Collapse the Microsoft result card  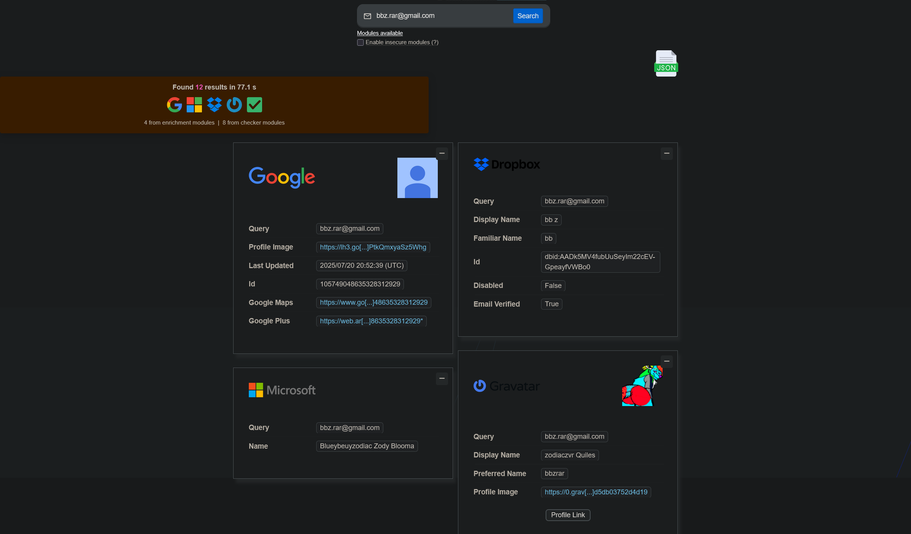(x=442, y=379)
